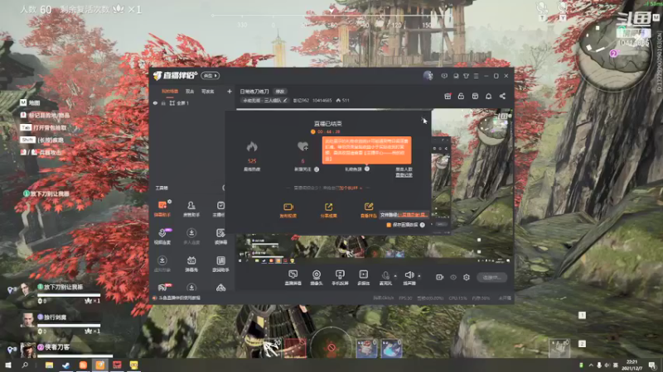
Task: Open the recording file path link
Action: pyautogui.click(x=412, y=215)
